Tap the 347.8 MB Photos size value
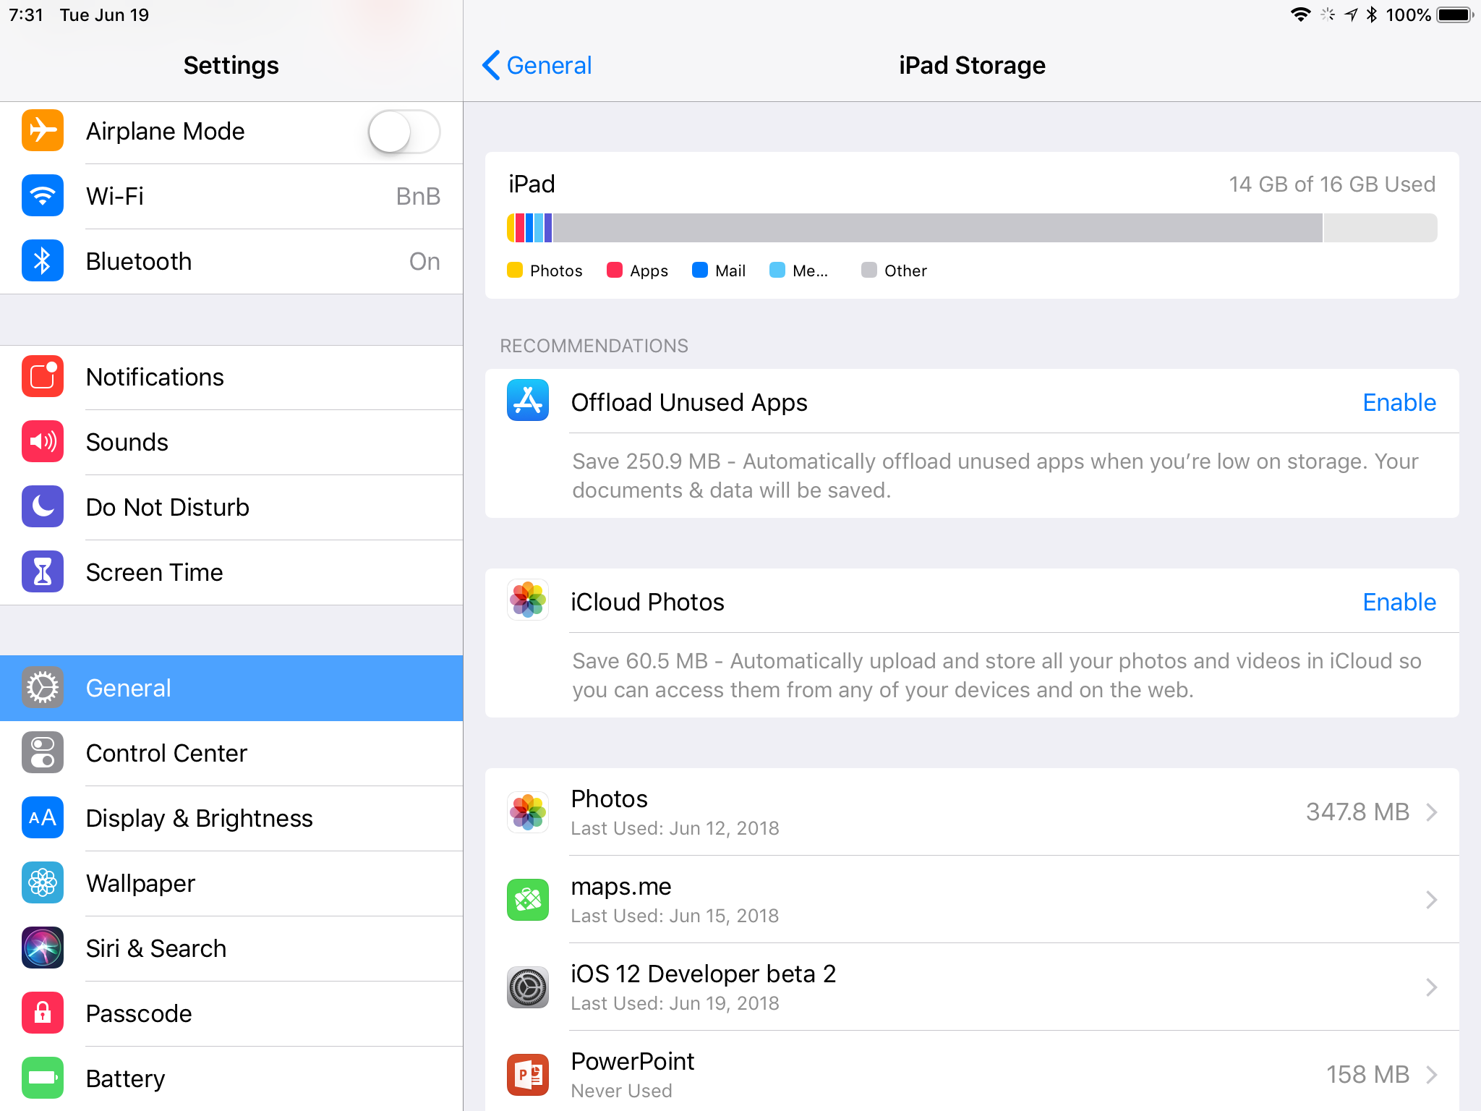Viewport: 1481px width, 1111px height. pyautogui.click(x=1357, y=812)
